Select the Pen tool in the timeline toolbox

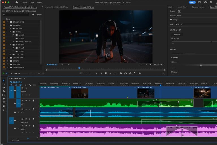coord(4,99)
